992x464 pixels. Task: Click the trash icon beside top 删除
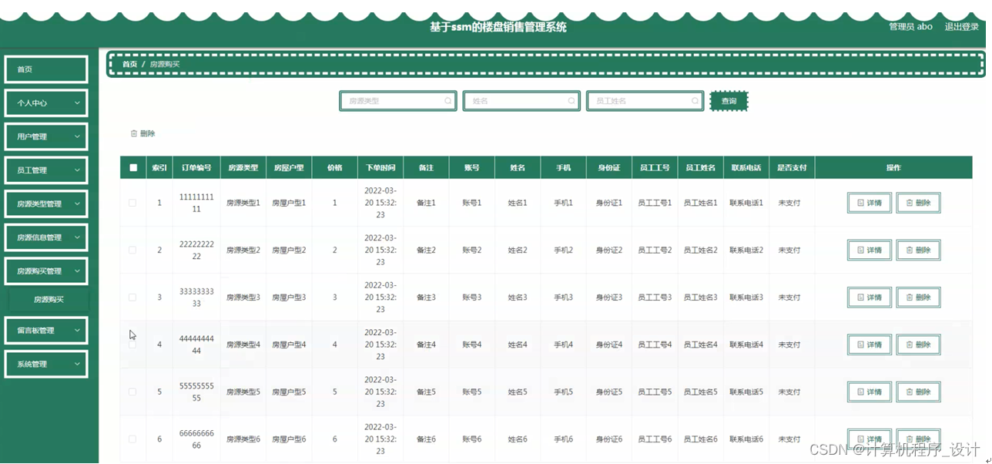click(x=134, y=133)
